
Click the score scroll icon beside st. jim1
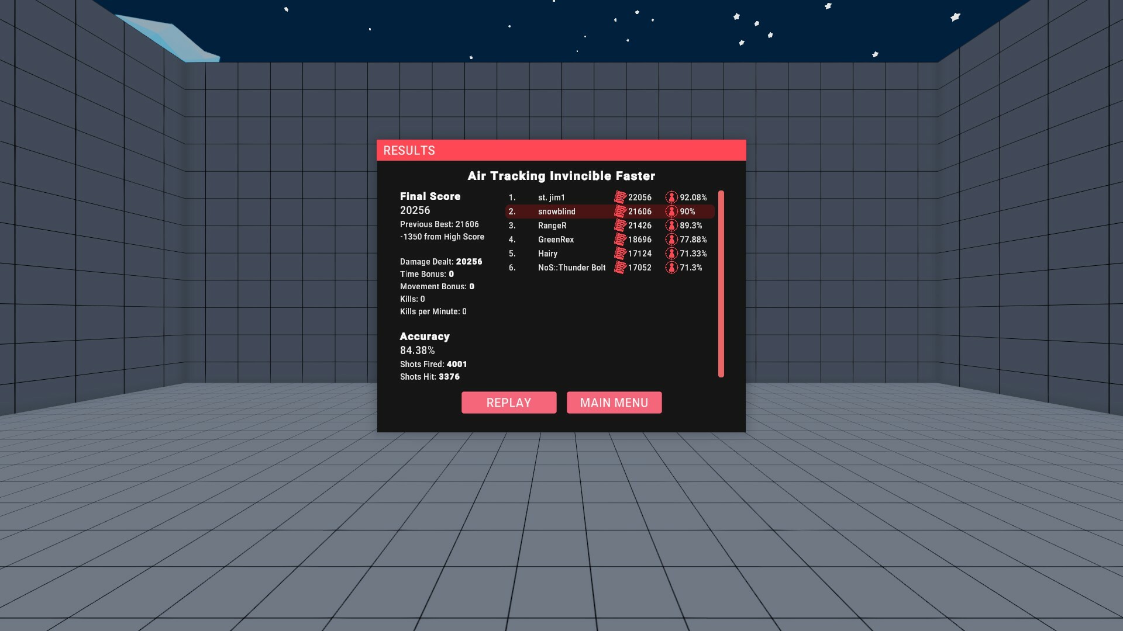(x=620, y=197)
